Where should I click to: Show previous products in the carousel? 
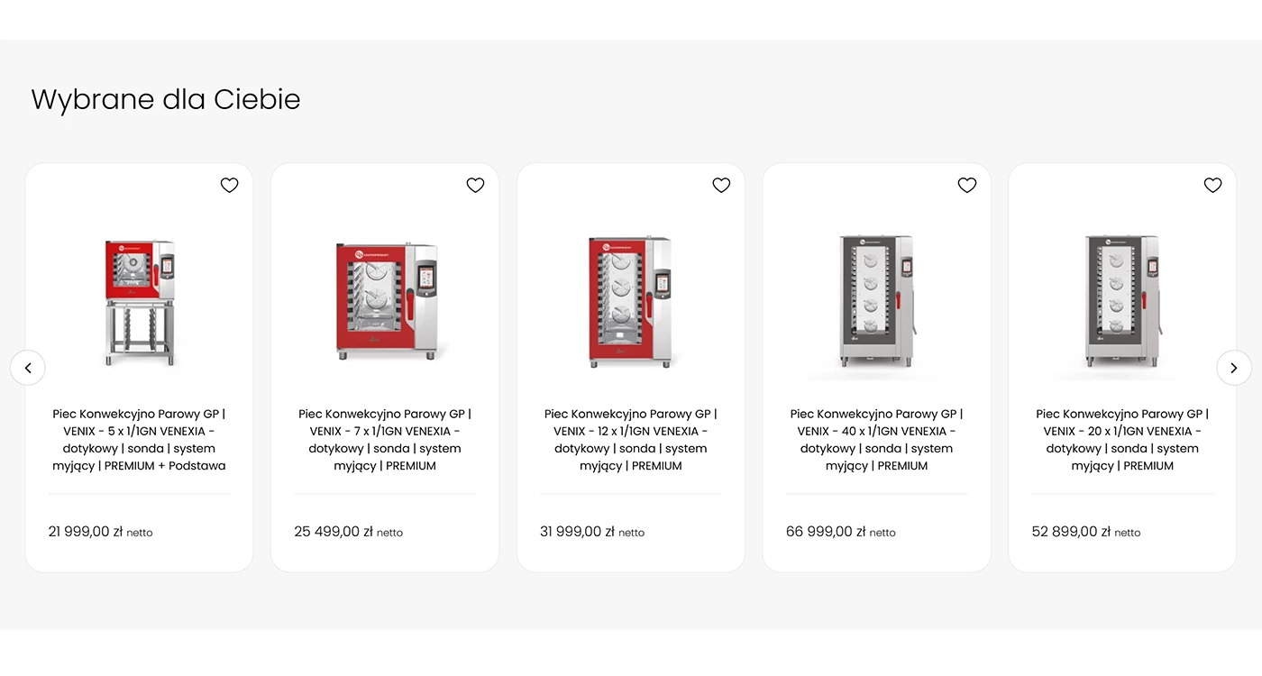click(28, 368)
